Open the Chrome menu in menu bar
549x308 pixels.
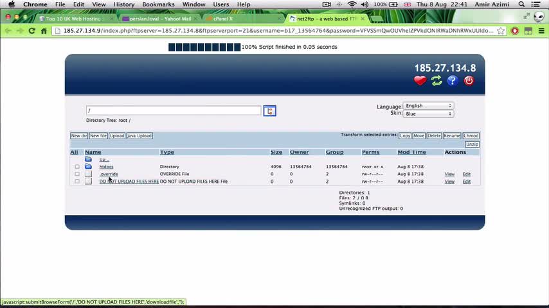tap(35, 4)
